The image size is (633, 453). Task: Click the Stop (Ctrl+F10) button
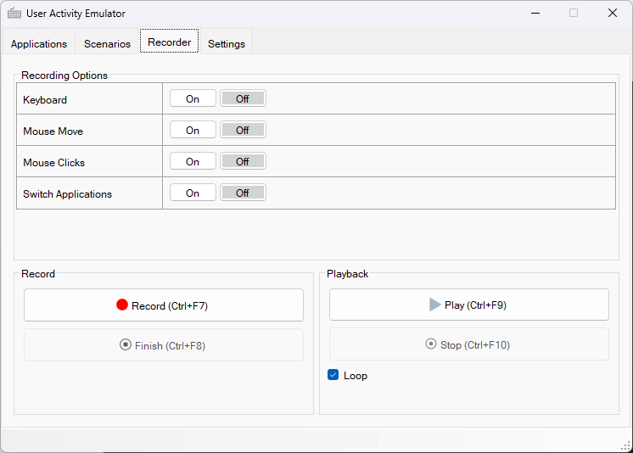469,344
